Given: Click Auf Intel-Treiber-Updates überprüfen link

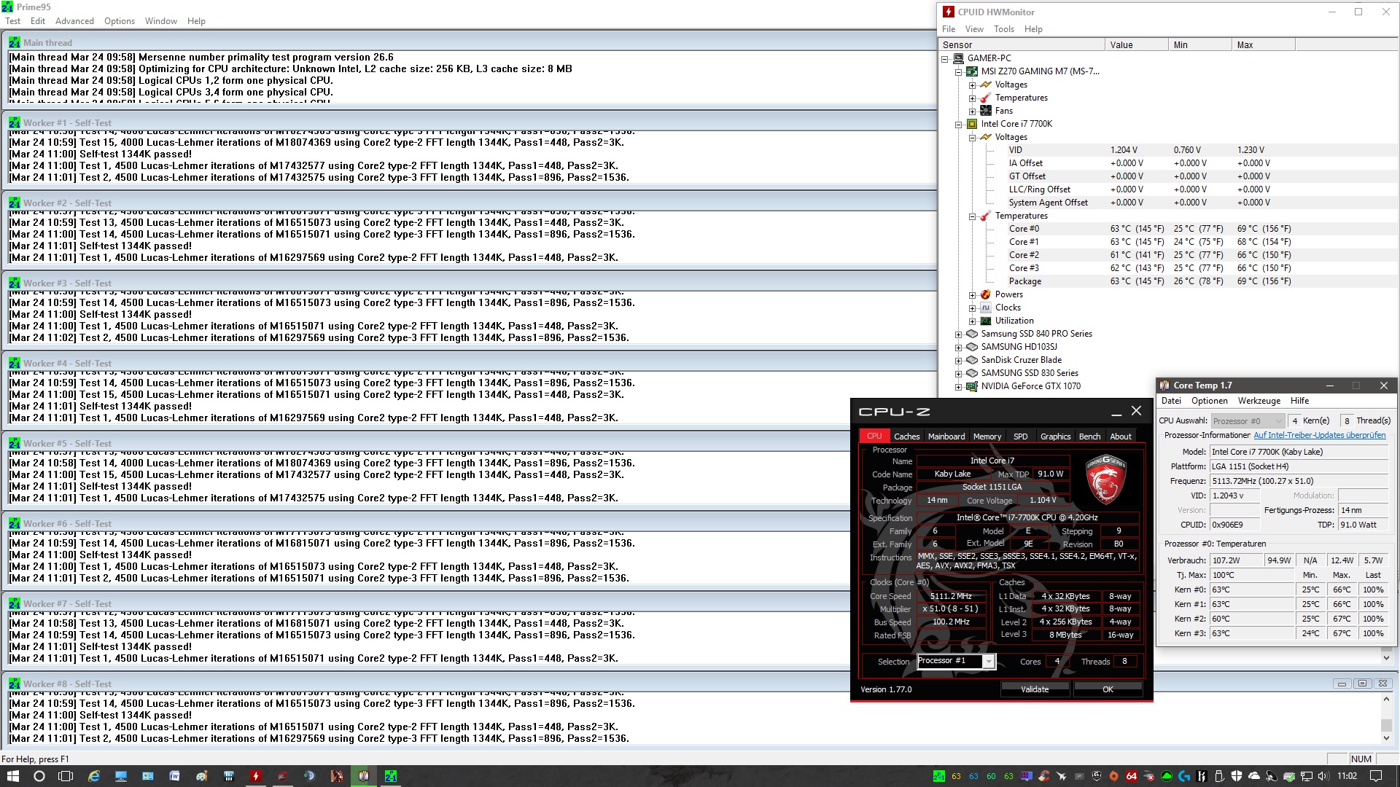Looking at the screenshot, I should pos(1319,436).
